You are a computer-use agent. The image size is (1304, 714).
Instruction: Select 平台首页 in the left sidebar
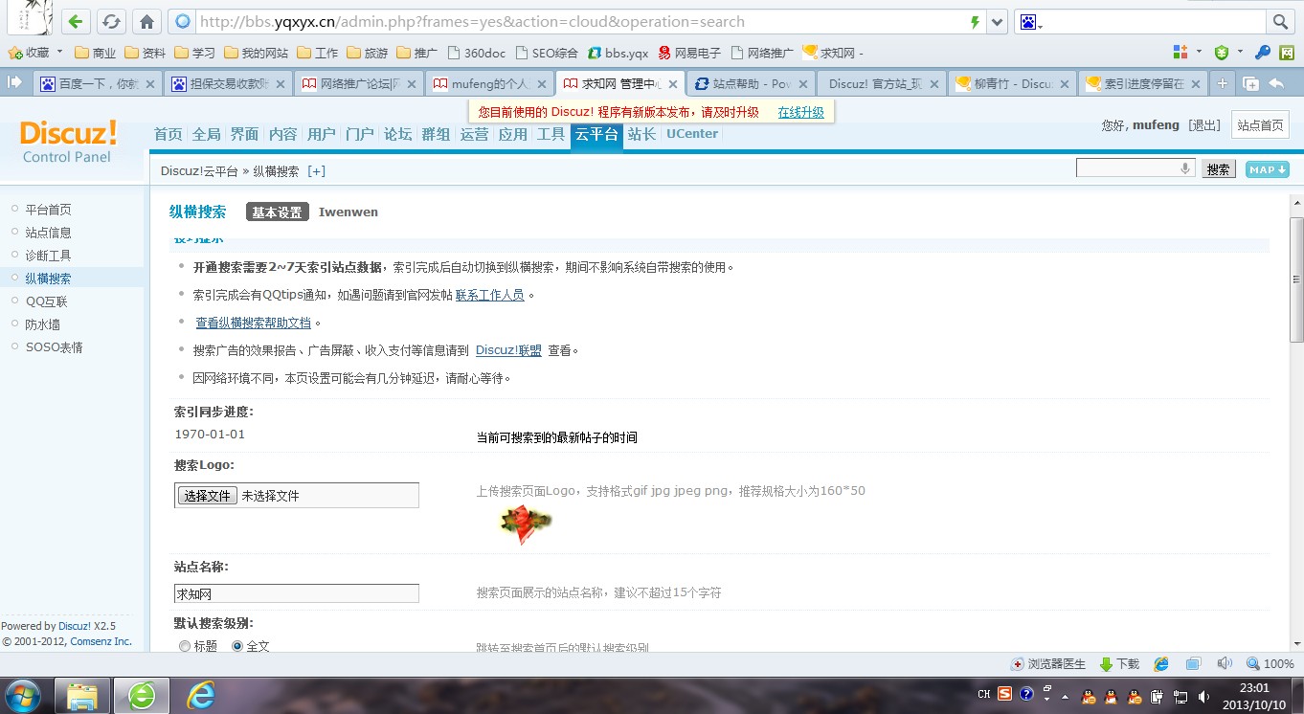tap(48, 210)
